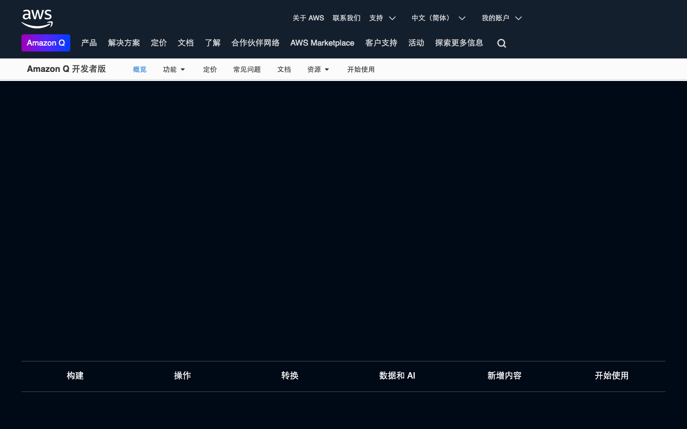Open AWS Marketplace menu

tap(322, 43)
